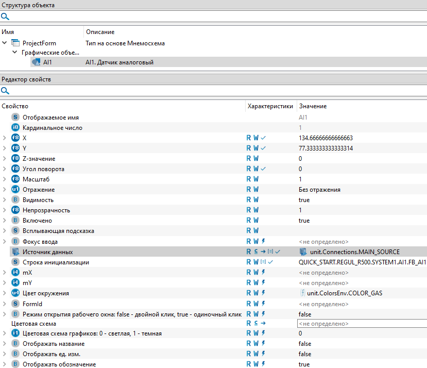
Task: Click the lightning icon in Фокус ввода row
Action: [263, 241]
